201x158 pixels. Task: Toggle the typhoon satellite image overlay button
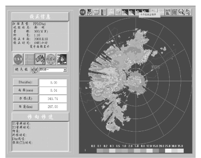62,59
